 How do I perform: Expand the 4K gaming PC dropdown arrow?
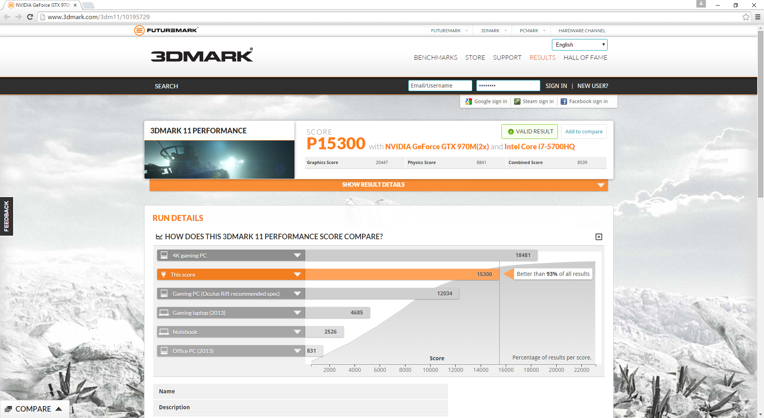297,255
